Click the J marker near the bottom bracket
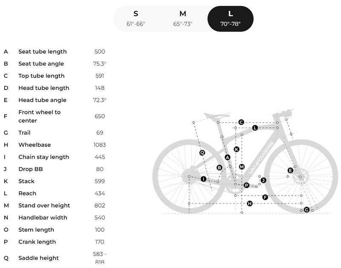Viewport: 341px width, 268px height. (x=263, y=180)
